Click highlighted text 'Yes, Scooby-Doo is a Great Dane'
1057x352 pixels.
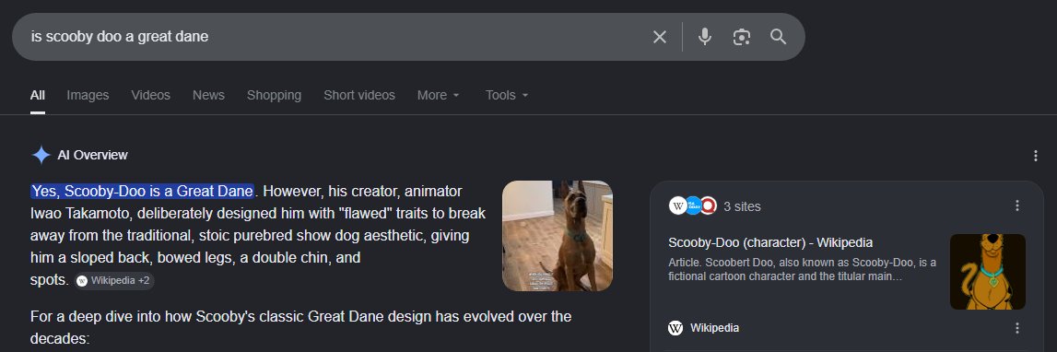coord(142,192)
